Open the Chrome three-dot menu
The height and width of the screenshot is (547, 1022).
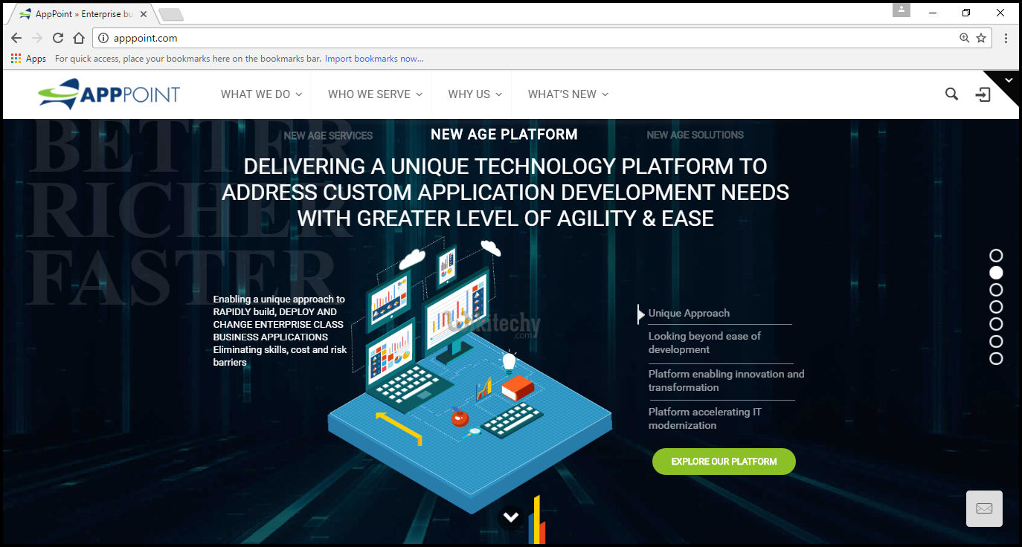[1006, 38]
